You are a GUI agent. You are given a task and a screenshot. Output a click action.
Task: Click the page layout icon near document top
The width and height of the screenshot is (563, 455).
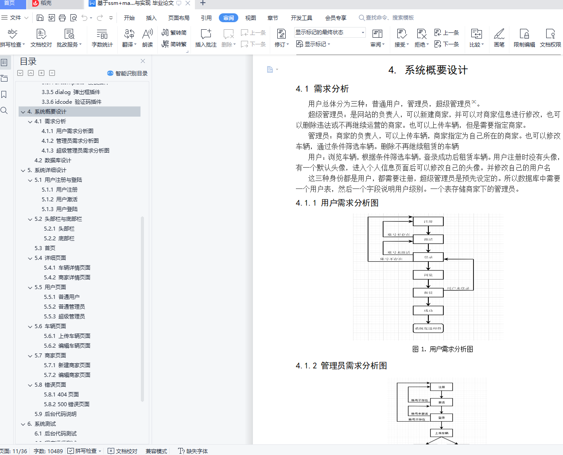coord(270,70)
